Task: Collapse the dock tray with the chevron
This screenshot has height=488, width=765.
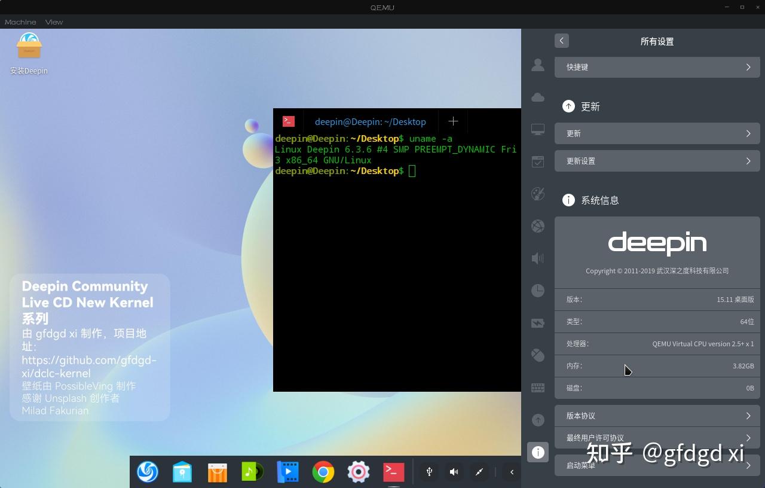Action: point(512,472)
